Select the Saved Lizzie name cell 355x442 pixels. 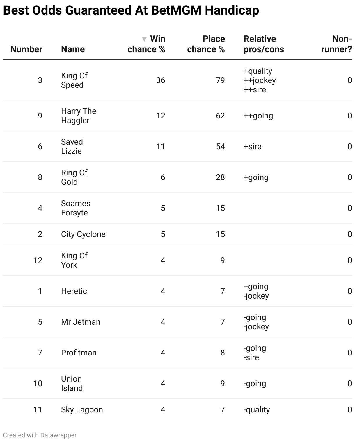click(72, 146)
